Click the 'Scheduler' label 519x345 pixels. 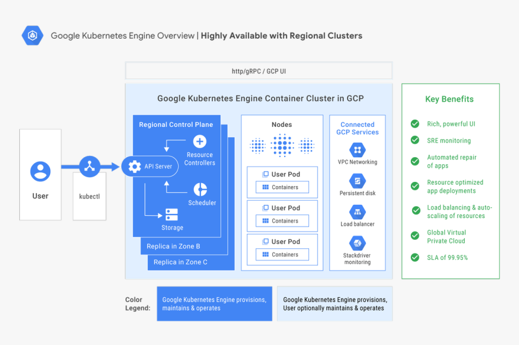coord(202,202)
